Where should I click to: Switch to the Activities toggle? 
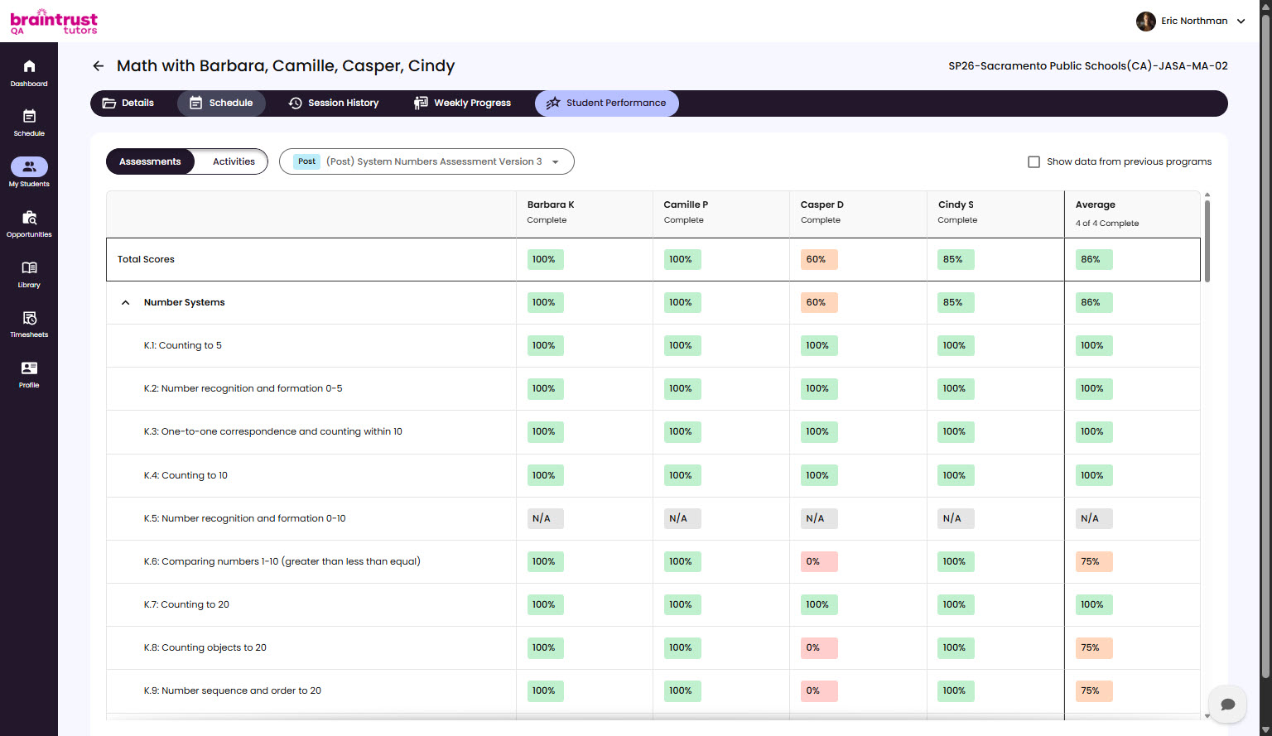click(x=234, y=161)
